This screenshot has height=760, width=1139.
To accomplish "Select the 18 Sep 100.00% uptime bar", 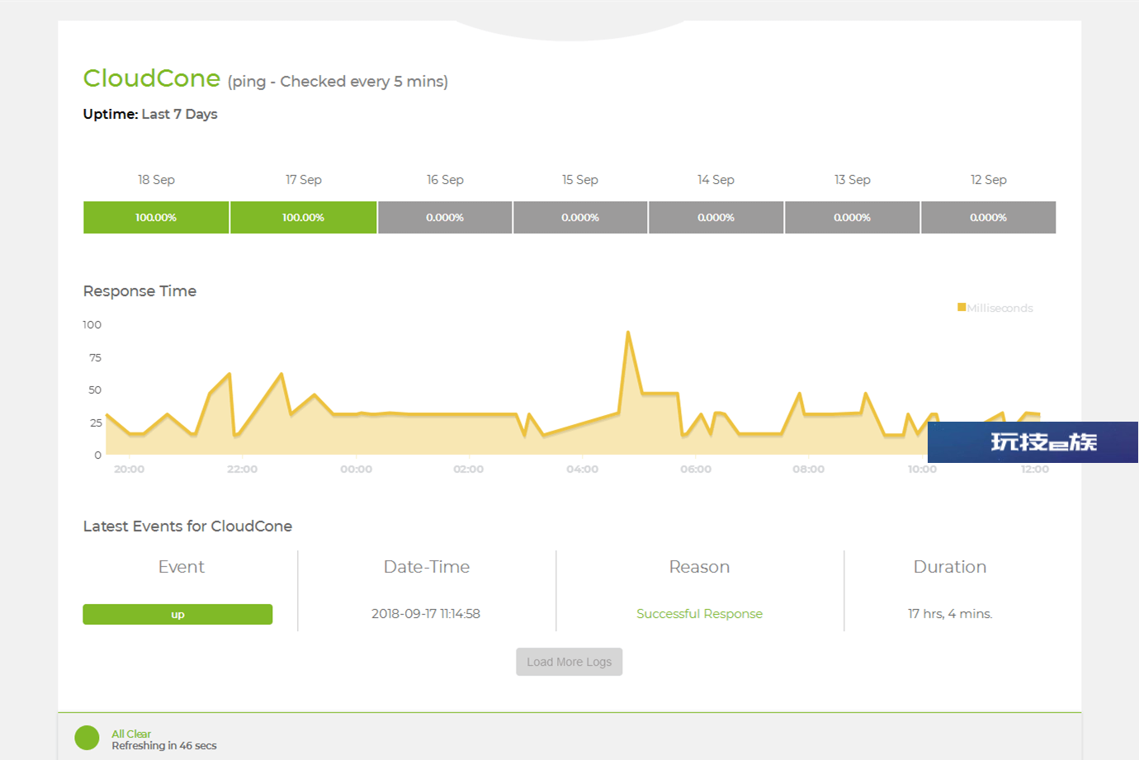I will click(x=156, y=218).
